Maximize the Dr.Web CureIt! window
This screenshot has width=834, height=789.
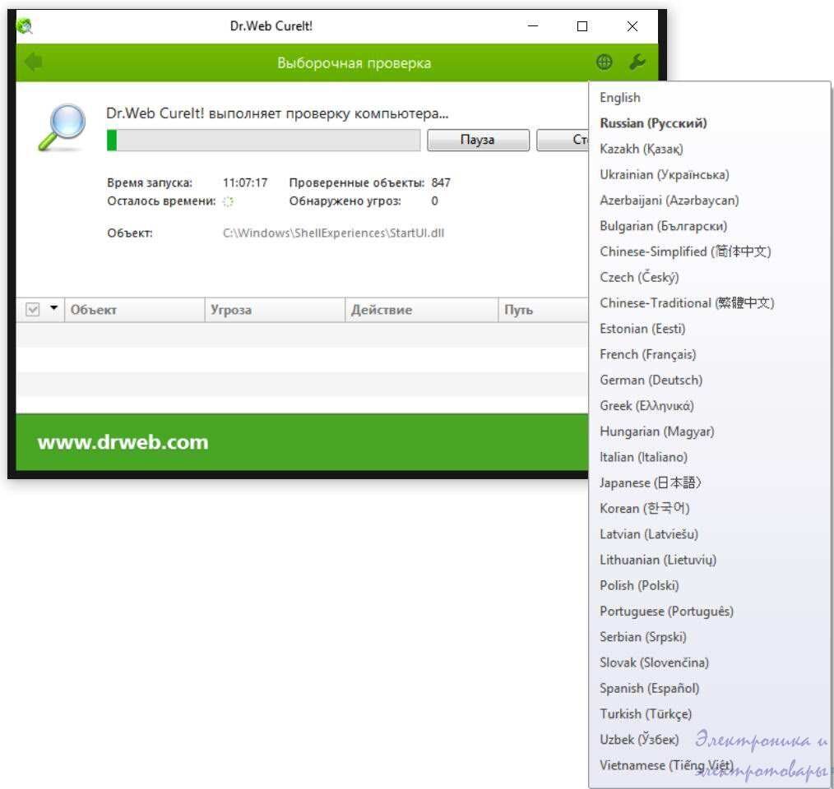point(582,26)
